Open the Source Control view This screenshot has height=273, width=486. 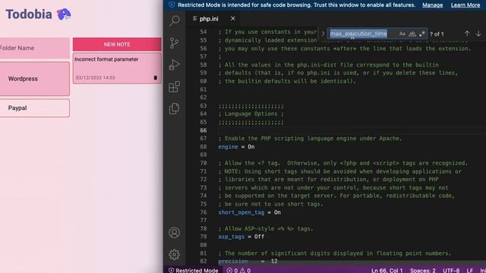175,42
